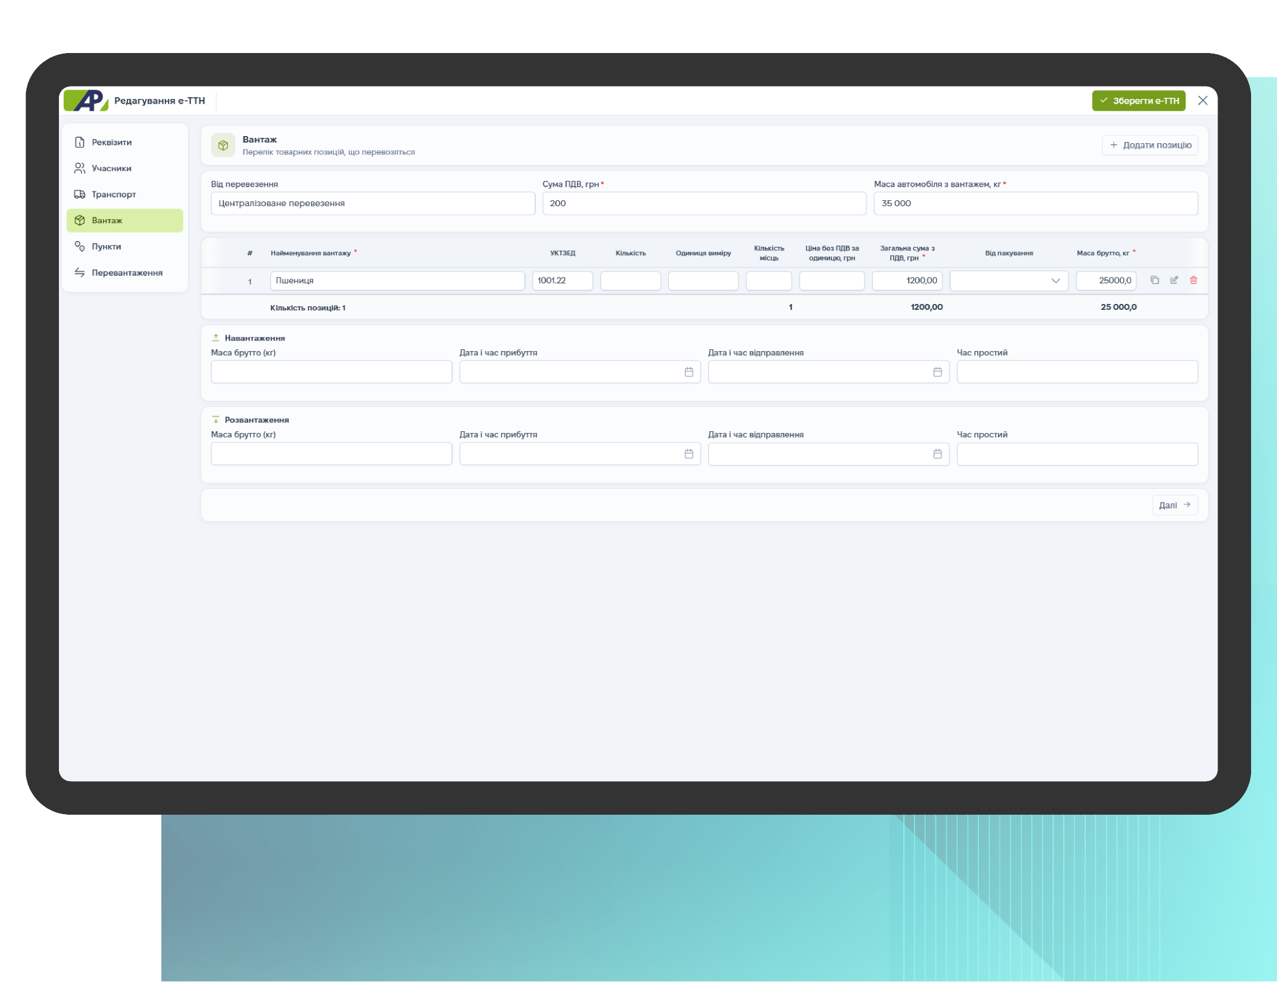Open the Перевантаження sidebar item
Viewport: 1277px width, 982px height.
pos(127,273)
